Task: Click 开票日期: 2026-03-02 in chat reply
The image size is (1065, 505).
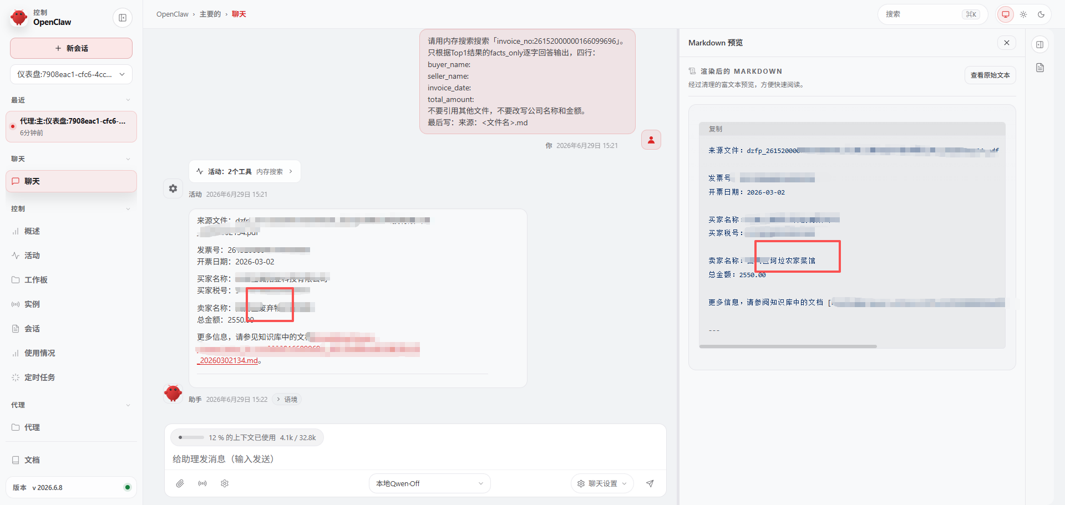Action: [x=236, y=262]
